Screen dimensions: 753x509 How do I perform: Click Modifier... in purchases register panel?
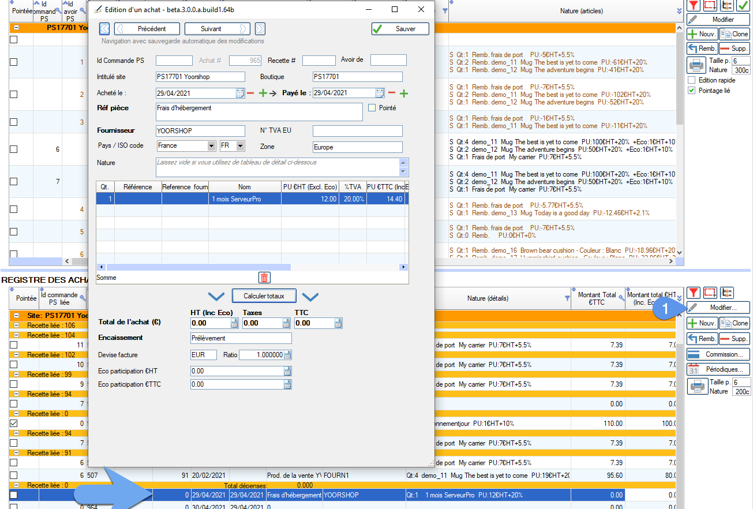tap(718, 308)
